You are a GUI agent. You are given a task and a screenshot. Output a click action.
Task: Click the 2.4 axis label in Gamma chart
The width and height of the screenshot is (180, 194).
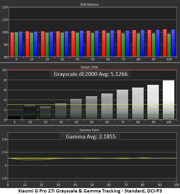[x=4, y=152]
